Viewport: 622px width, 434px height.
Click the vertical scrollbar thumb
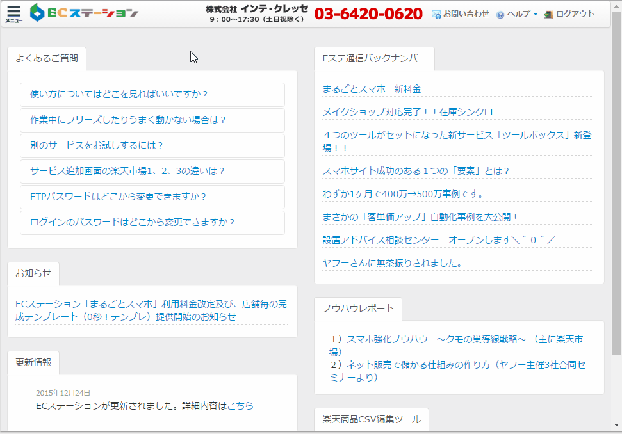(616, 182)
